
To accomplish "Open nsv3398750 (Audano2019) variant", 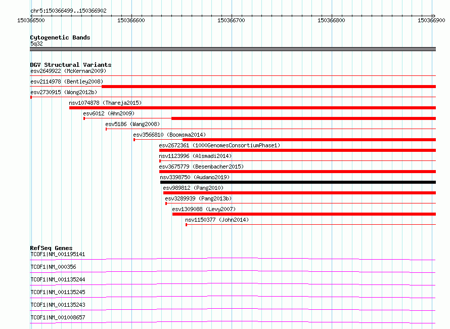I will (x=195, y=177).
